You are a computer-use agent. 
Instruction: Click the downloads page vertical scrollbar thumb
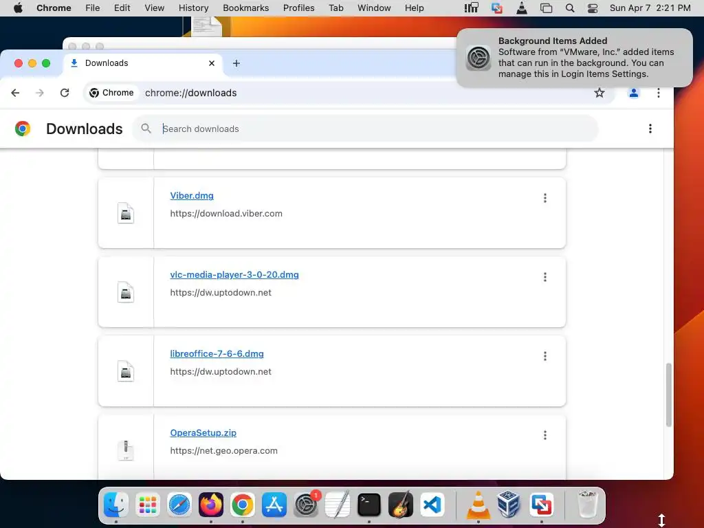(x=668, y=395)
